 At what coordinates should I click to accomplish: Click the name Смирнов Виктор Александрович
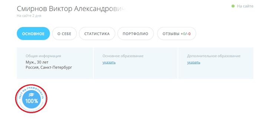[71, 9]
